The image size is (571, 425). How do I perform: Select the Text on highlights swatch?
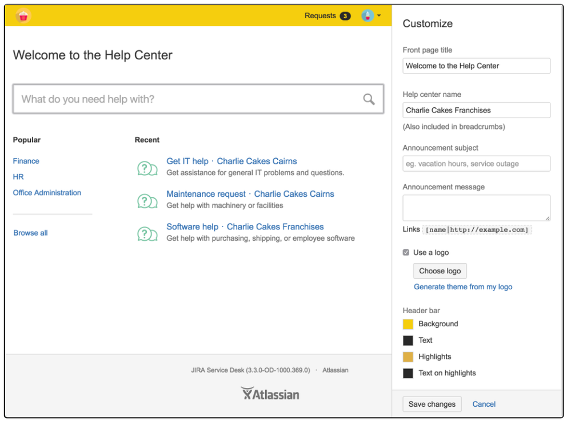click(x=408, y=374)
